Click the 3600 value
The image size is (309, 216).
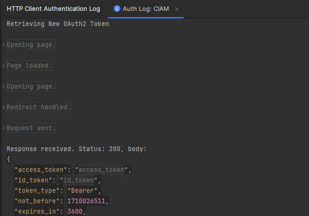[75, 211]
